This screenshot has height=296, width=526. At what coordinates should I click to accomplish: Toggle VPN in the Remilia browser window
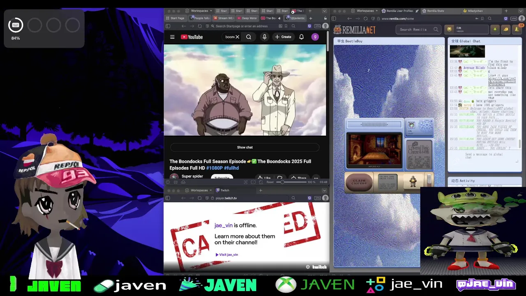pos(513,18)
